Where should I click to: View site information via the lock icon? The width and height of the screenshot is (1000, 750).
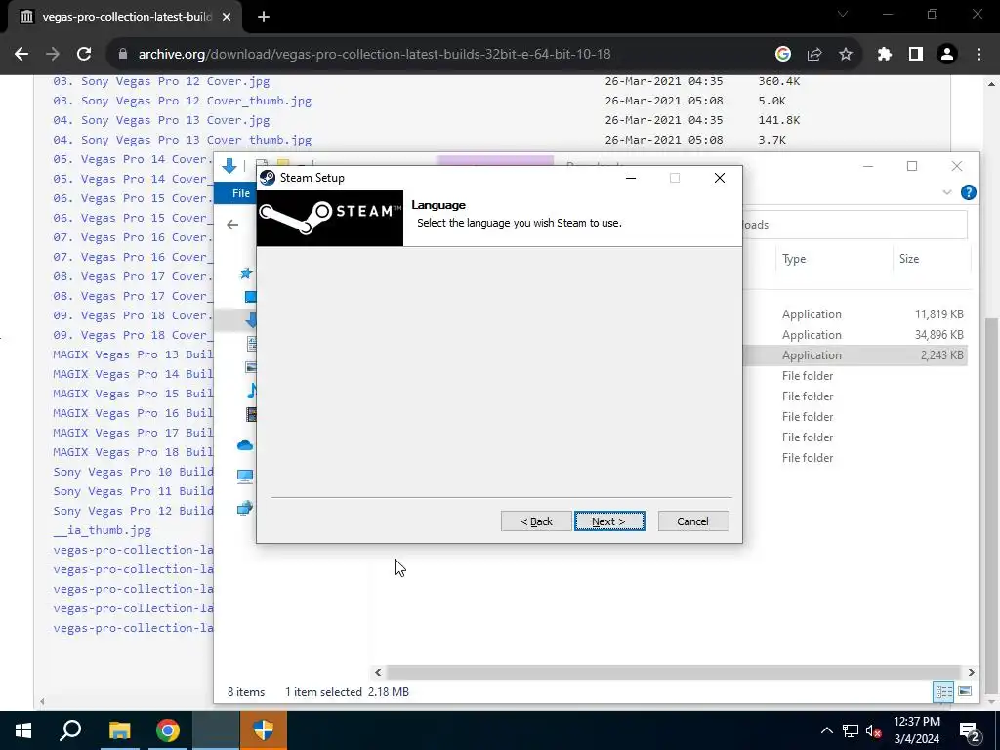pyautogui.click(x=123, y=55)
